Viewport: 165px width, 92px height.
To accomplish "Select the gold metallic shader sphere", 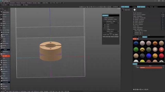I will [142, 50].
